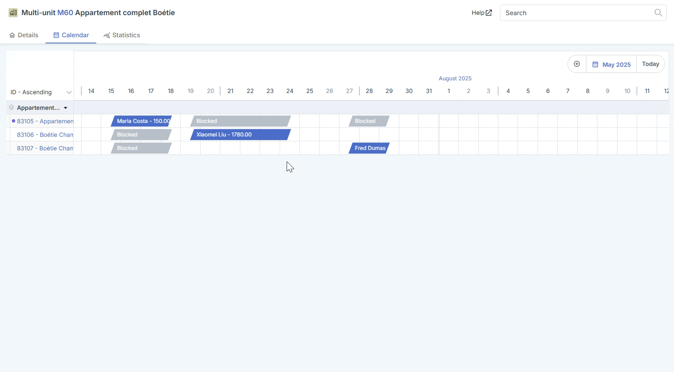This screenshot has height=372, width=674.
Task: Open the Calendar tab
Action: point(71,35)
